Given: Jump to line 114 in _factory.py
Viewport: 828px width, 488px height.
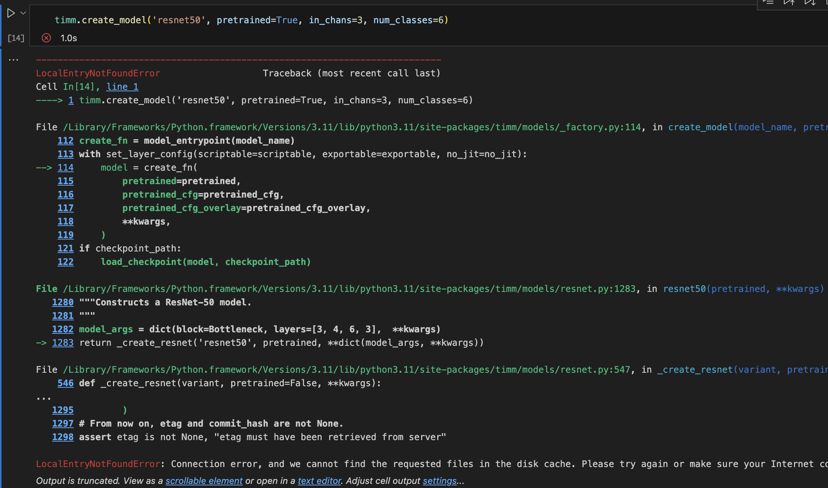Looking at the screenshot, I should click(x=65, y=168).
